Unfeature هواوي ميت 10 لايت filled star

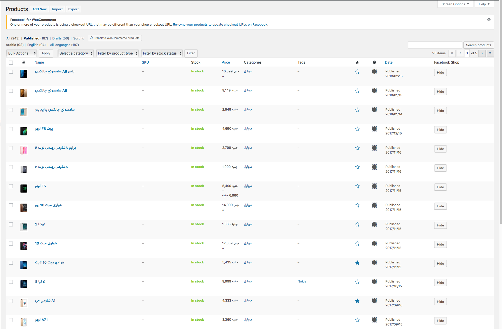[x=357, y=263]
